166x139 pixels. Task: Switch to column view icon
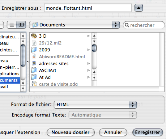click(21, 25)
